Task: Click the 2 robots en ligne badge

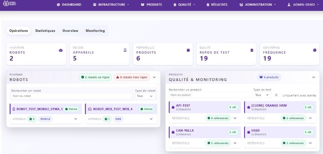Action: [95, 77]
